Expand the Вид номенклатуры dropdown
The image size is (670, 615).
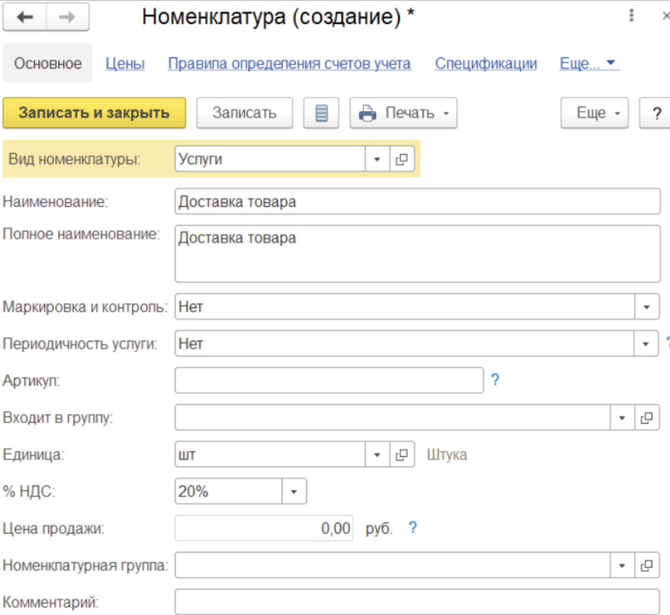(377, 159)
